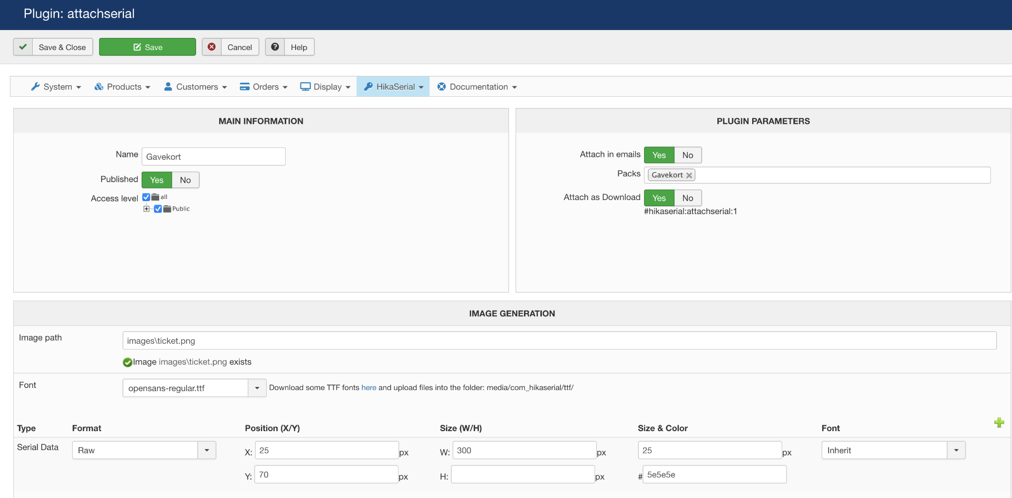Click the Save & Close button
The width and height of the screenshot is (1012, 498).
53,47
